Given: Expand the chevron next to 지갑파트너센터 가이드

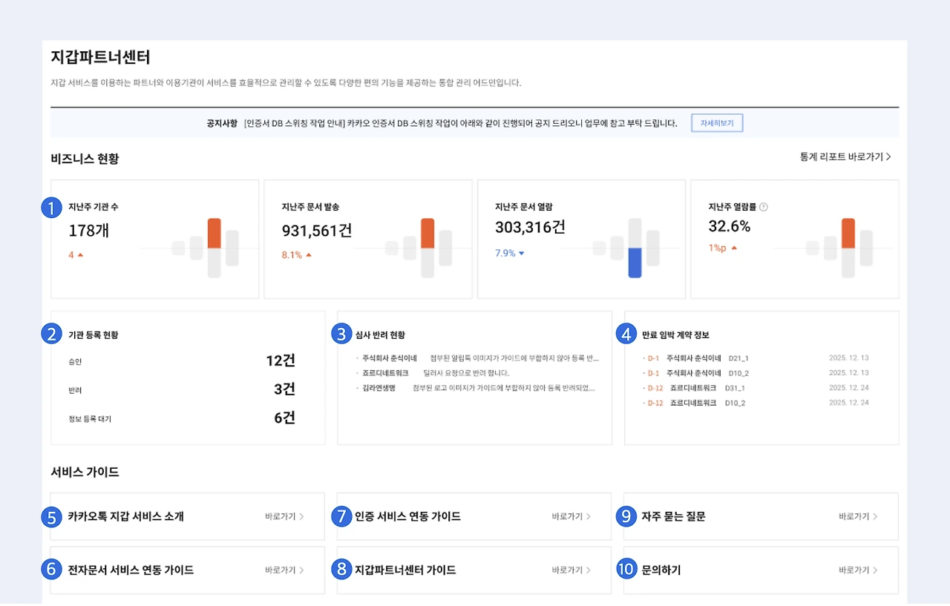Looking at the screenshot, I should (x=589, y=570).
